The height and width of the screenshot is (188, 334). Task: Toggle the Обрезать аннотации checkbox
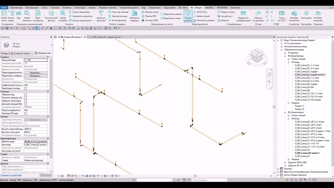[x=26, y=101]
